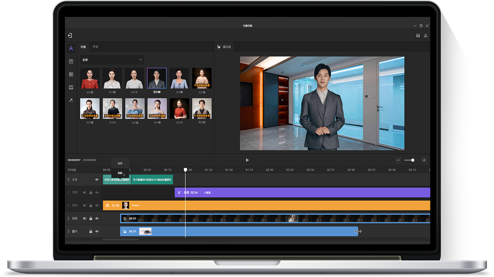494x277 pixels.
Task: Select the avatar in the red qipao
Action: (179, 109)
